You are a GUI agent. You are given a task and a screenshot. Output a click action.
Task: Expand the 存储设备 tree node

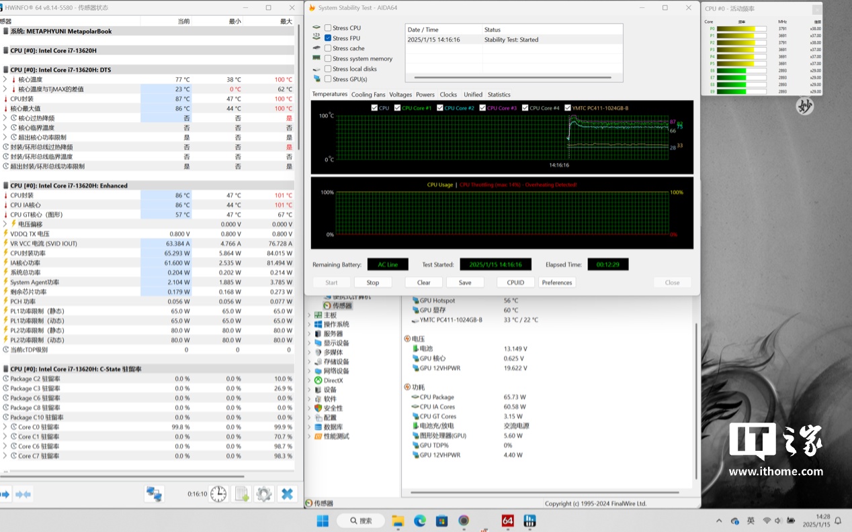tap(310, 362)
